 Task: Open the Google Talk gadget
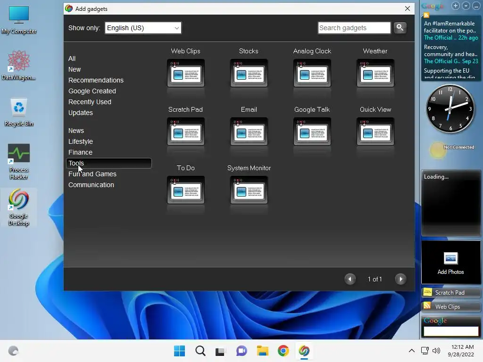tap(312, 132)
